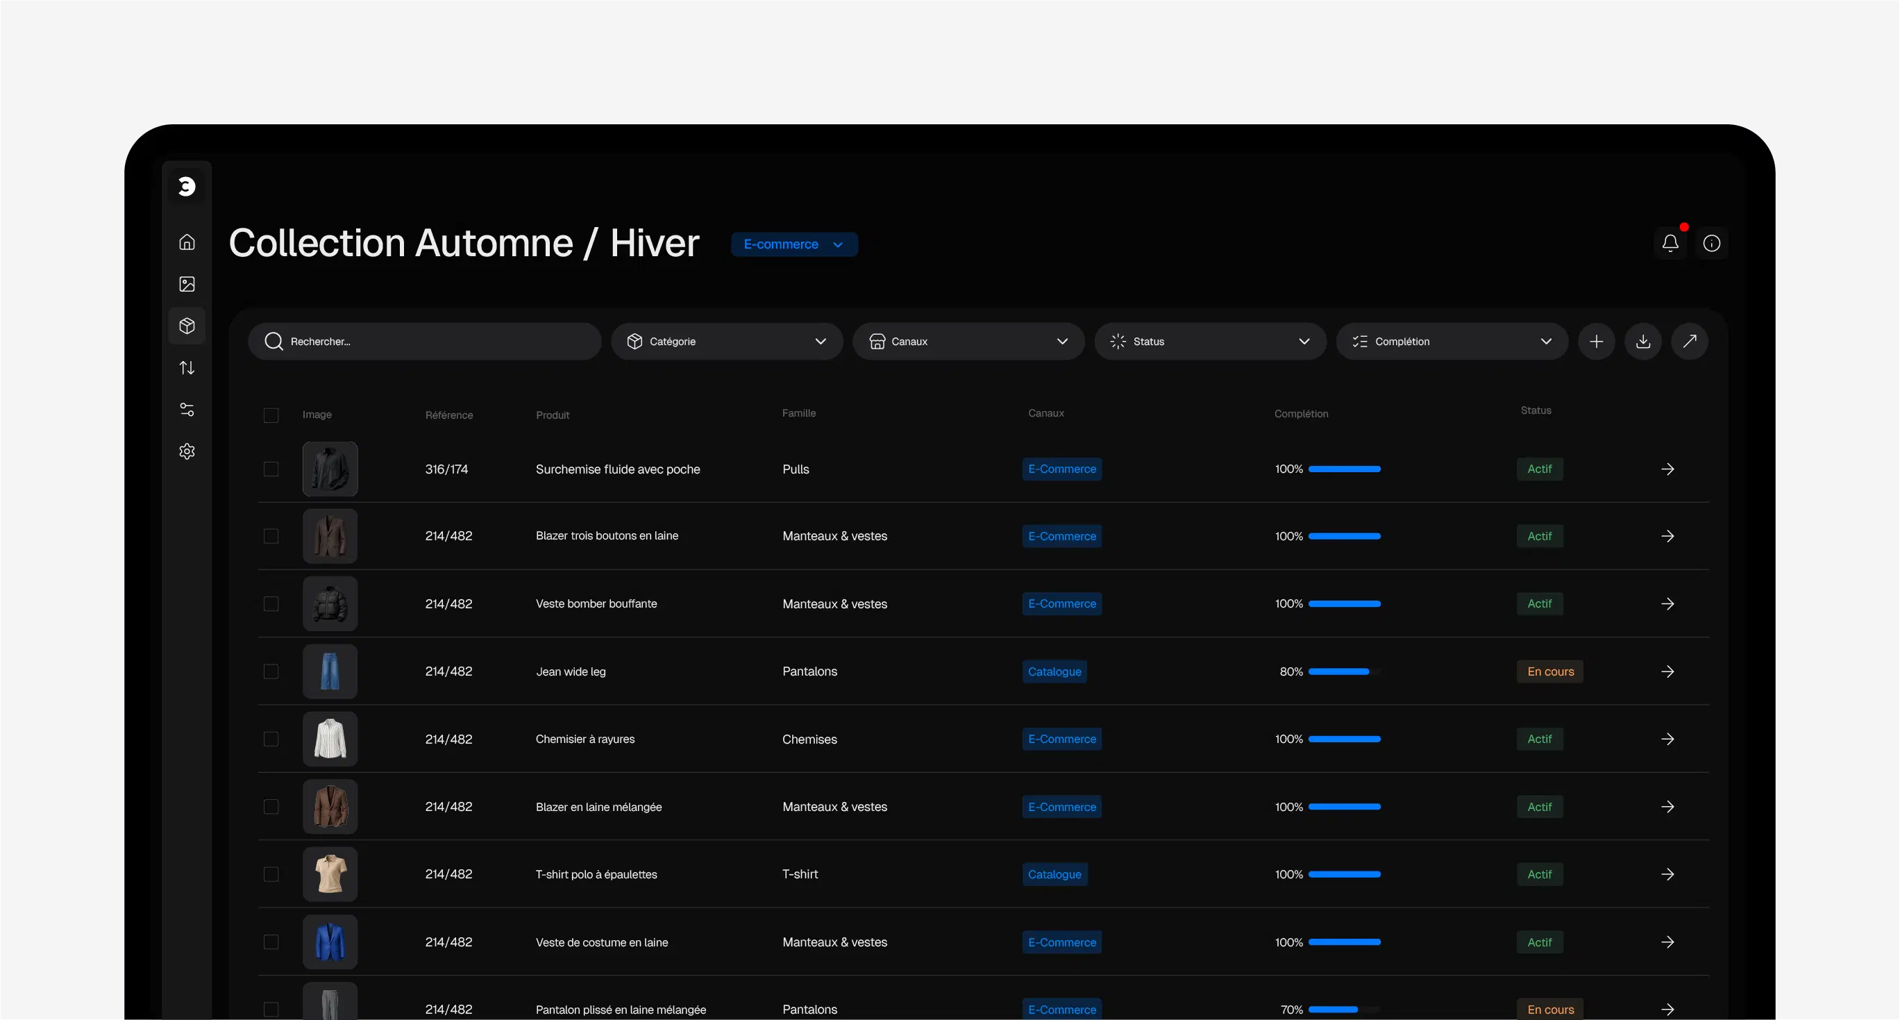The width and height of the screenshot is (1900, 1020).
Task: Toggle the select-all header checkbox
Action: click(x=271, y=415)
